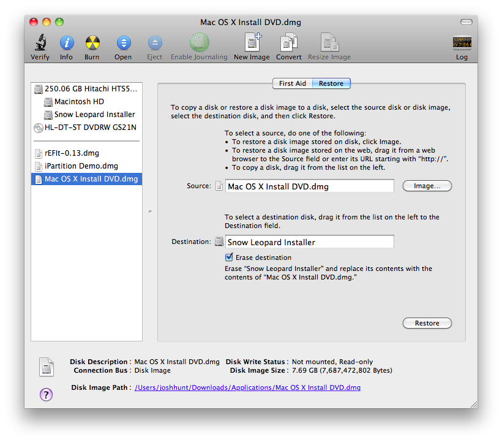Click the Burn toolbar icon
This screenshot has width=502, height=442.
tap(92, 43)
